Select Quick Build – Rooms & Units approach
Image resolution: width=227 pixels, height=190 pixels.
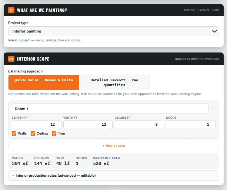click(44, 82)
